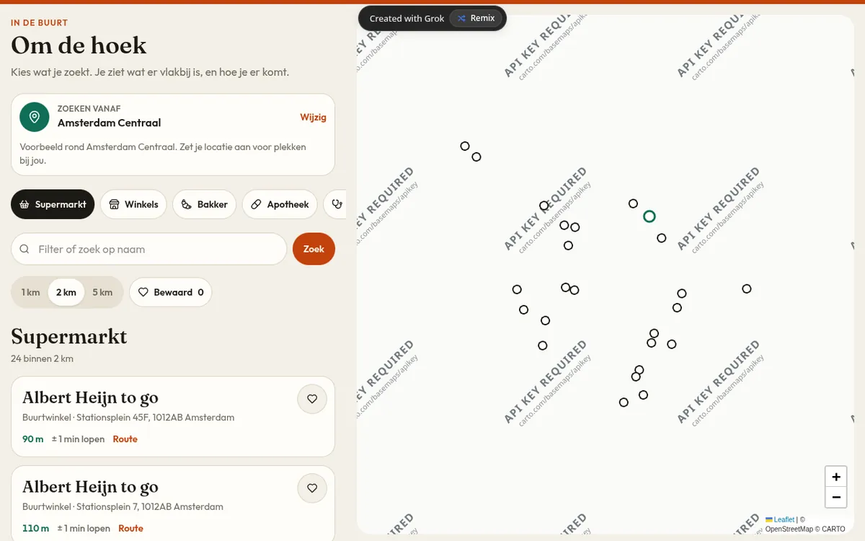Screen dimensions: 865x541
Task: Click the green location pin icon
Action: click(34, 117)
